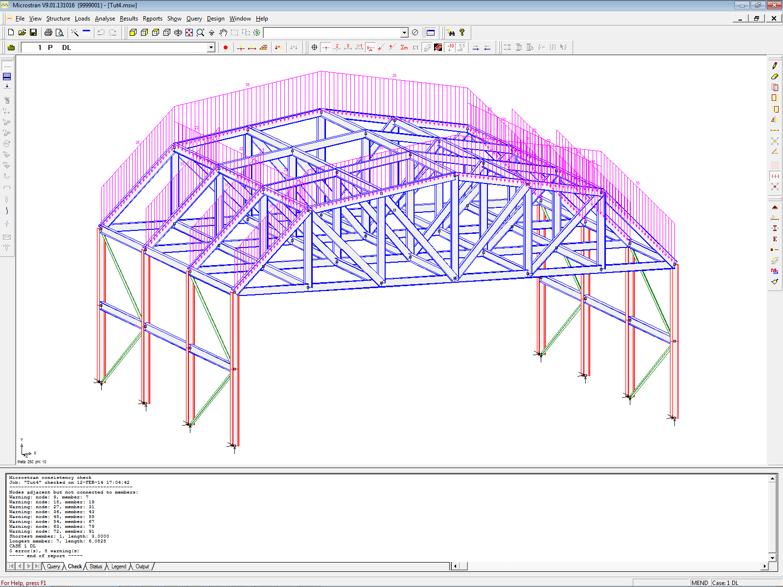Image resolution: width=783 pixels, height=587 pixels.
Task: Select the Pan hand tool
Action: click(223, 32)
